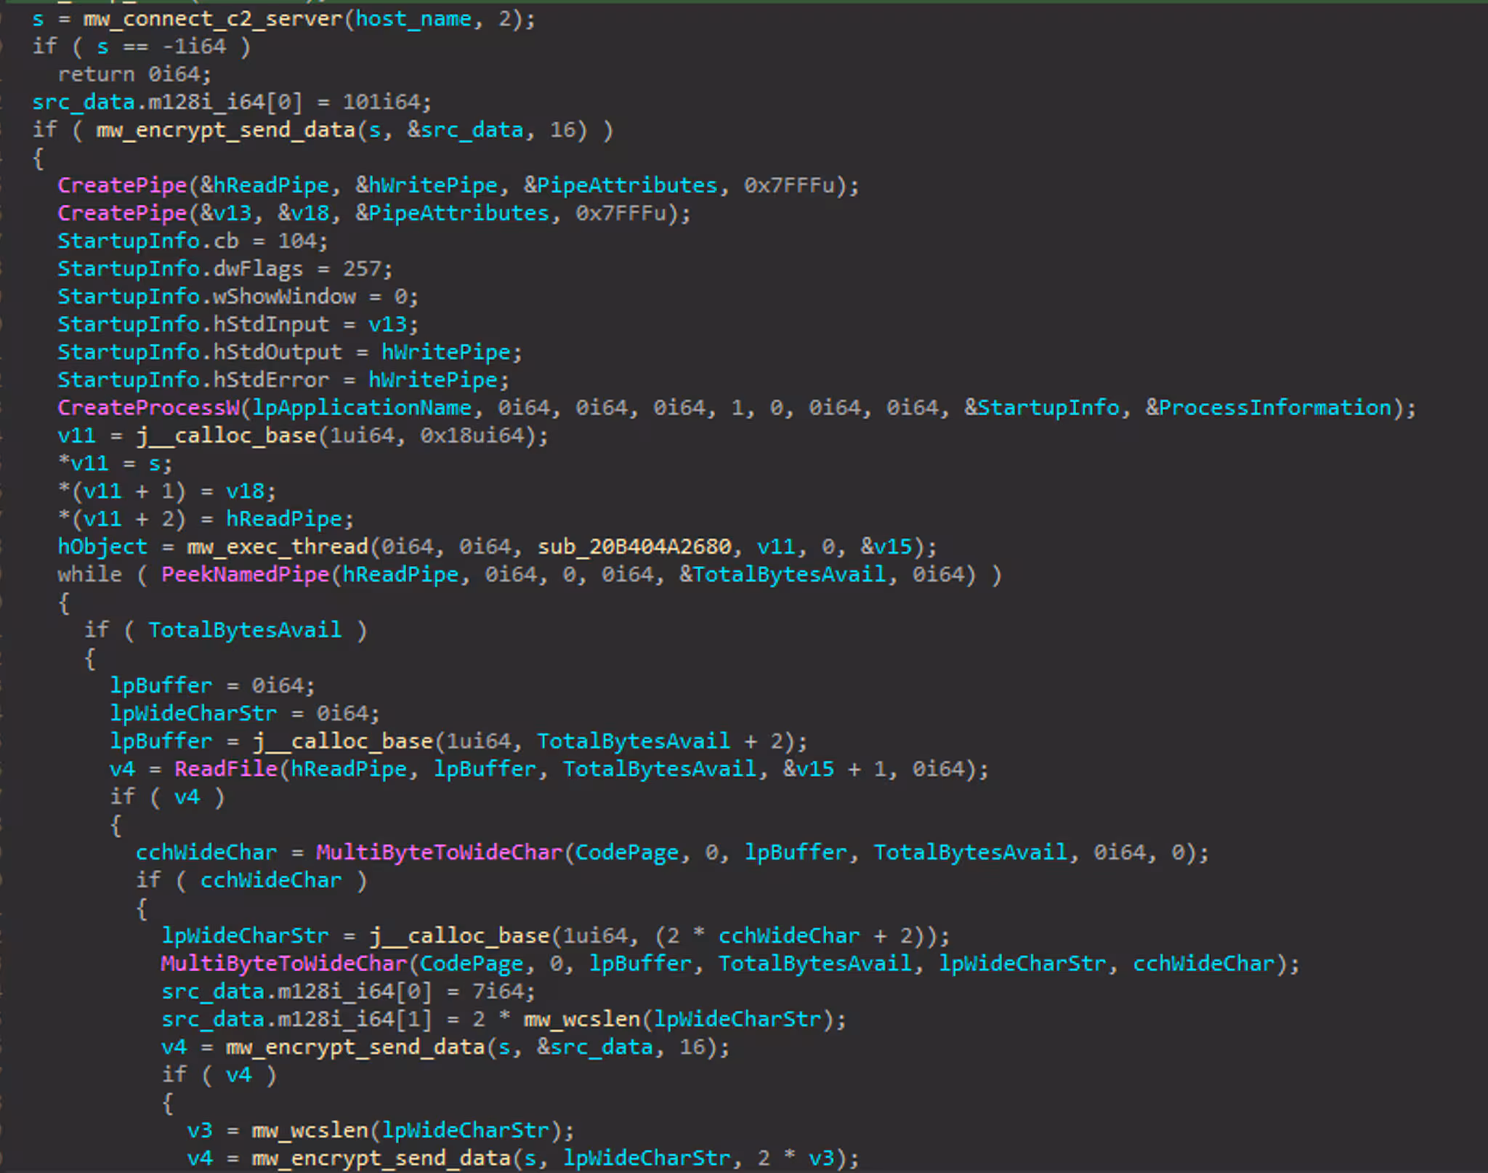Click the sub_20B404A2680 function reference

(x=634, y=547)
